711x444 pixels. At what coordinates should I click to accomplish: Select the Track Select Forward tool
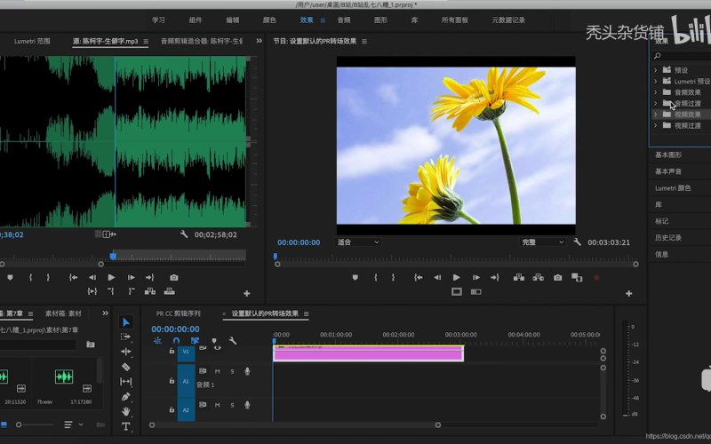pos(126,337)
